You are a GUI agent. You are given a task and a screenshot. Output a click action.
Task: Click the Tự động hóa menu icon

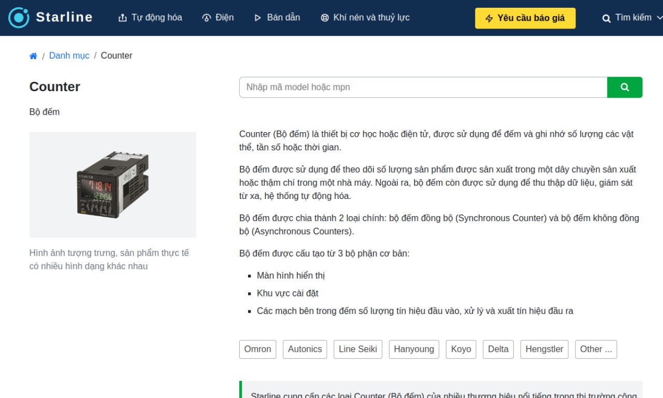(123, 18)
